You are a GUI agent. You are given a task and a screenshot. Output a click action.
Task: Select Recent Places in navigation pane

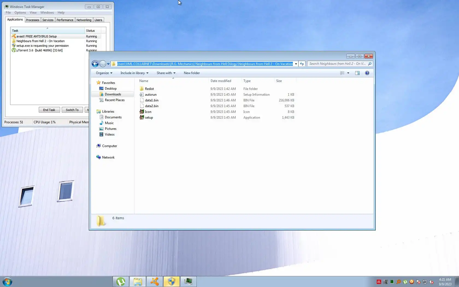tap(114, 100)
